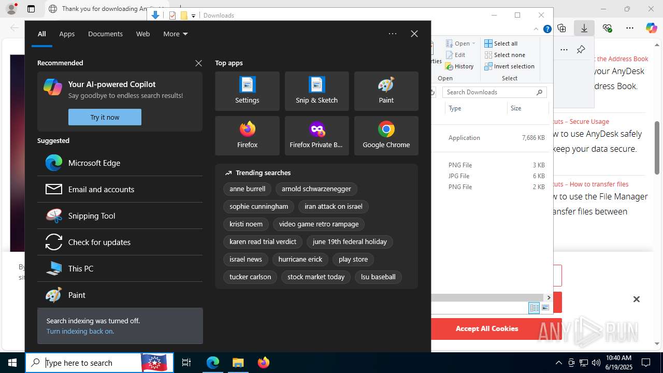Viewport: 663px width, 373px height.
Task: Open Explorer help icon
Action: [x=547, y=29]
